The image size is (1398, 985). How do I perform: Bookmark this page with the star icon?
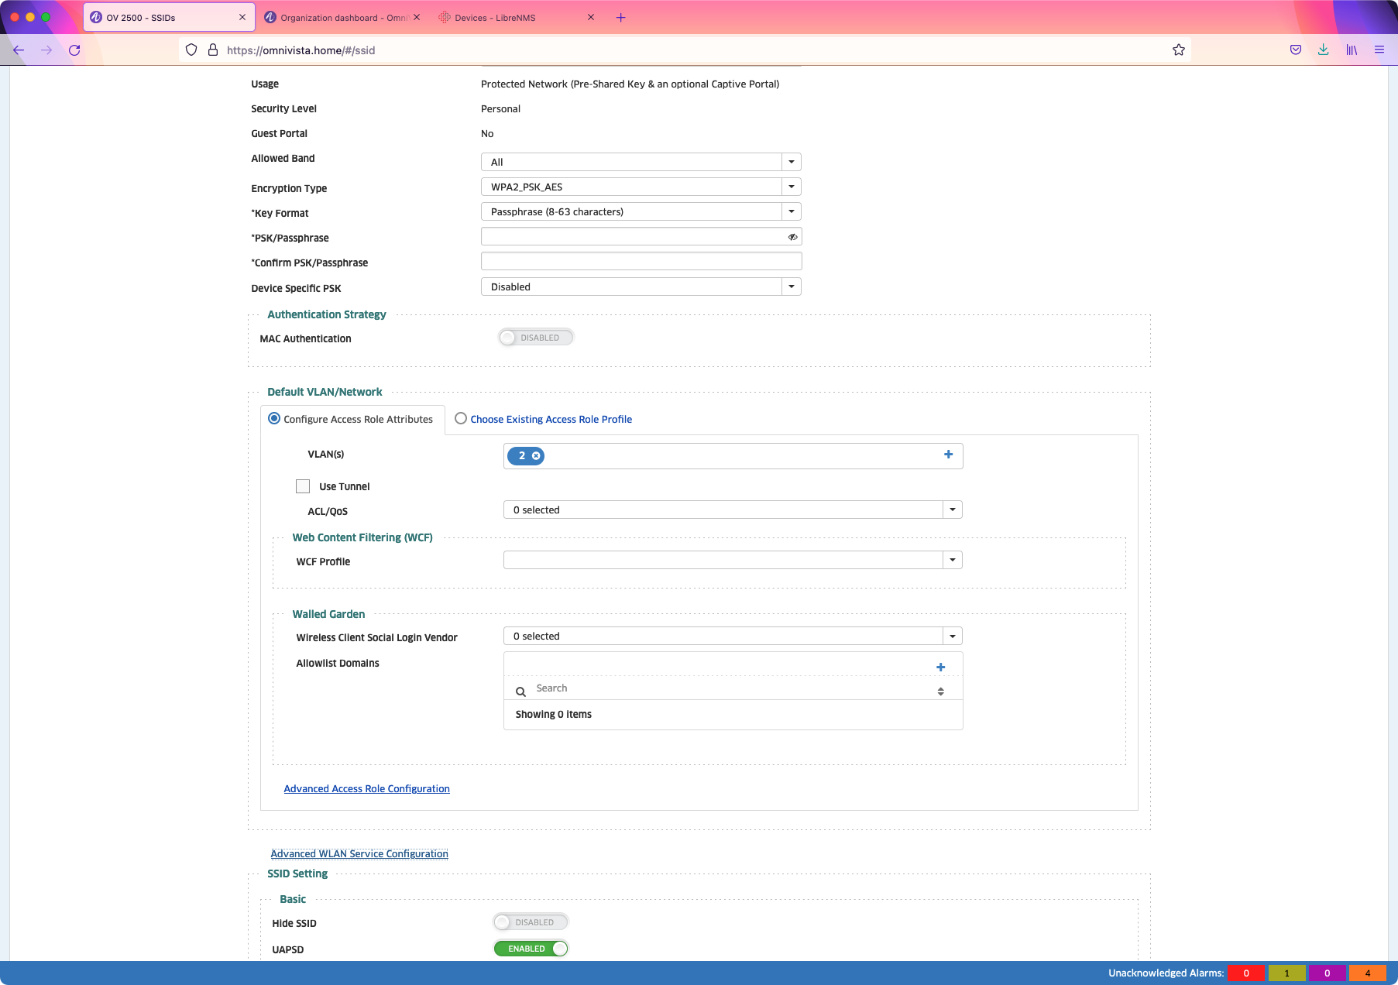(1178, 50)
